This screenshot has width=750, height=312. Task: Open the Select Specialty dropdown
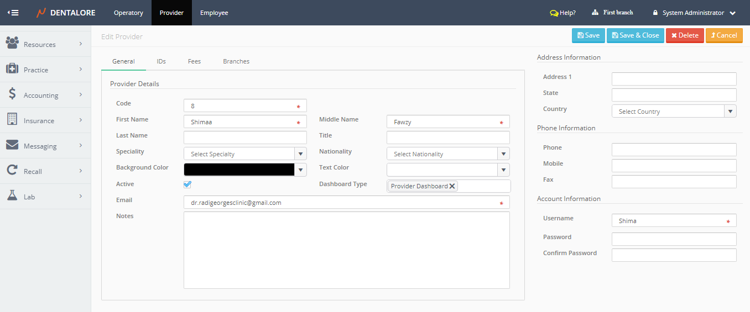tap(245, 154)
